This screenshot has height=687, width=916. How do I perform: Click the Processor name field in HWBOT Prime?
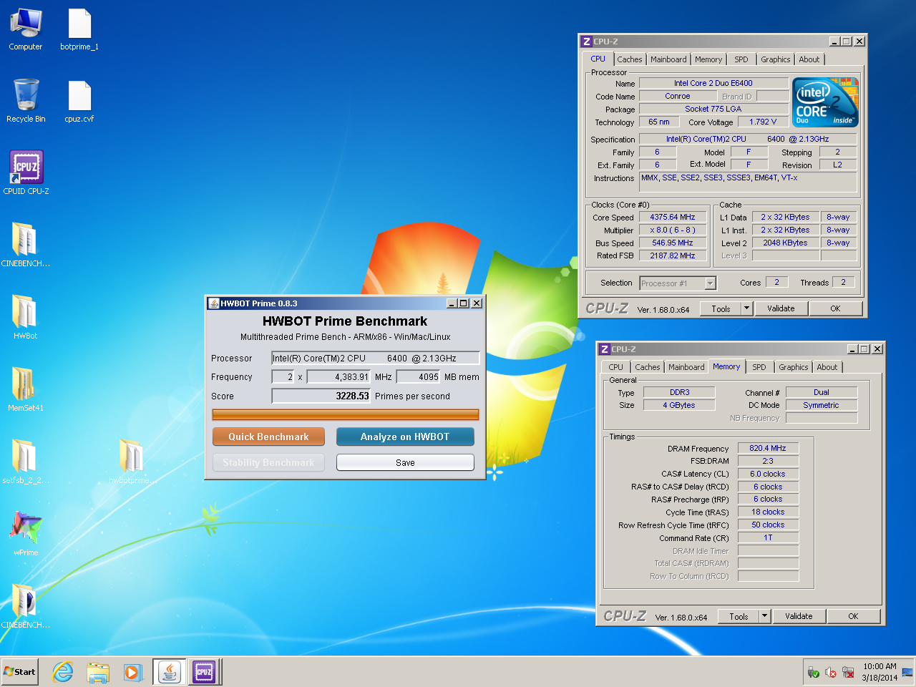coord(375,358)
